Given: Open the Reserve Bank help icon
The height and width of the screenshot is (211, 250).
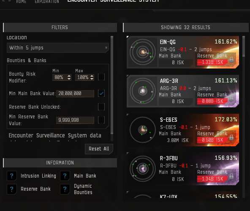Looking at the screenshot, I should click(12, 189).
